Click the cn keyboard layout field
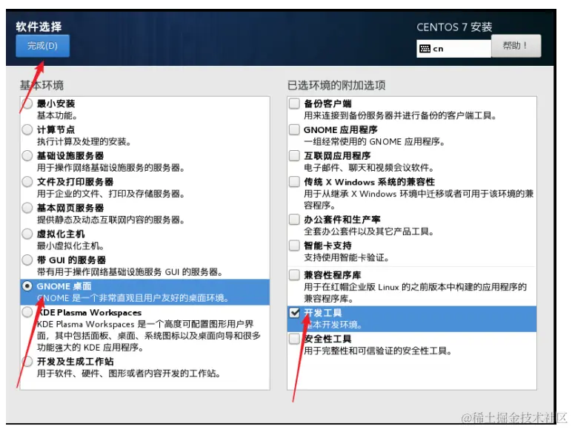 453,49
